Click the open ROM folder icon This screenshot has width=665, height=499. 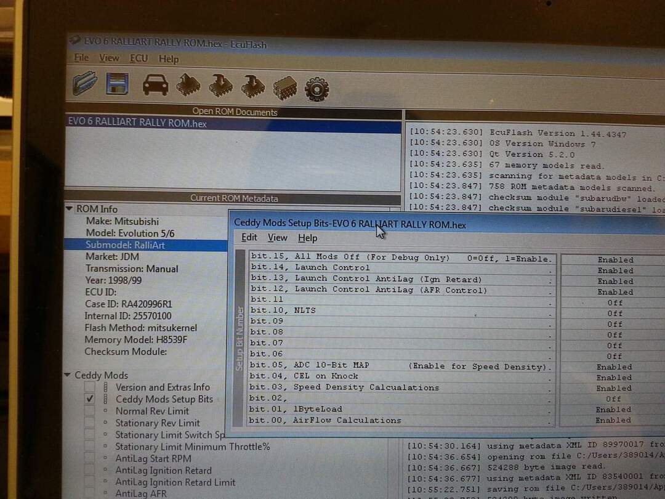pyautogui.click(x=84, y=83)
